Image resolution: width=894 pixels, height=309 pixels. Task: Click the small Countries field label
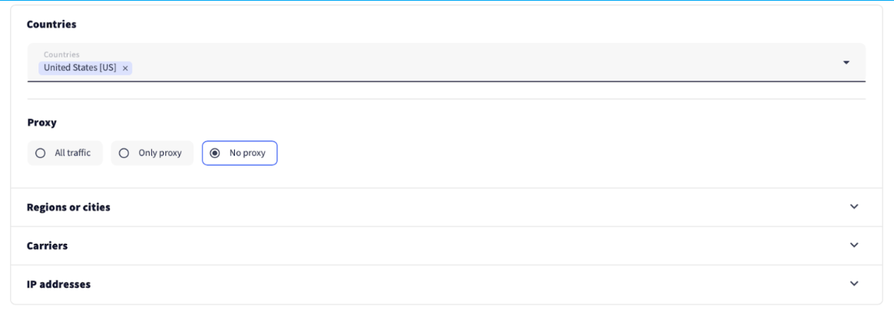[x=61, y=54]
